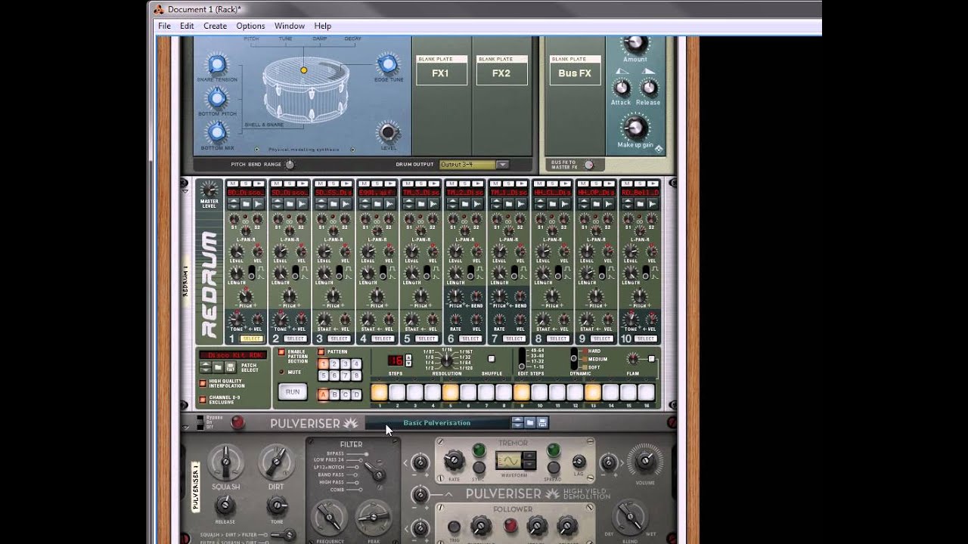Click the Redrum Master Level knob
Image resolution: width=968 pixels, height=544 pixels.
pyautogui.click(x=209, y=189)
